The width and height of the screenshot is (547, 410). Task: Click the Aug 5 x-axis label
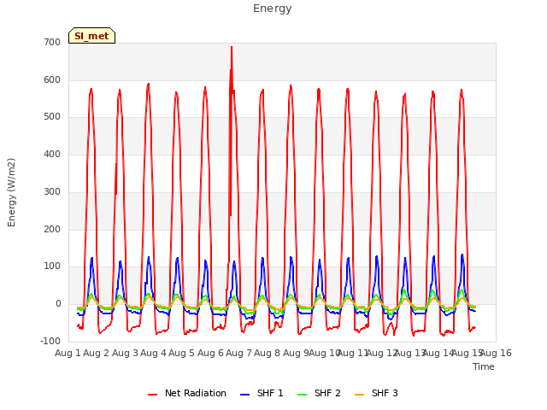tap(181, 353)
